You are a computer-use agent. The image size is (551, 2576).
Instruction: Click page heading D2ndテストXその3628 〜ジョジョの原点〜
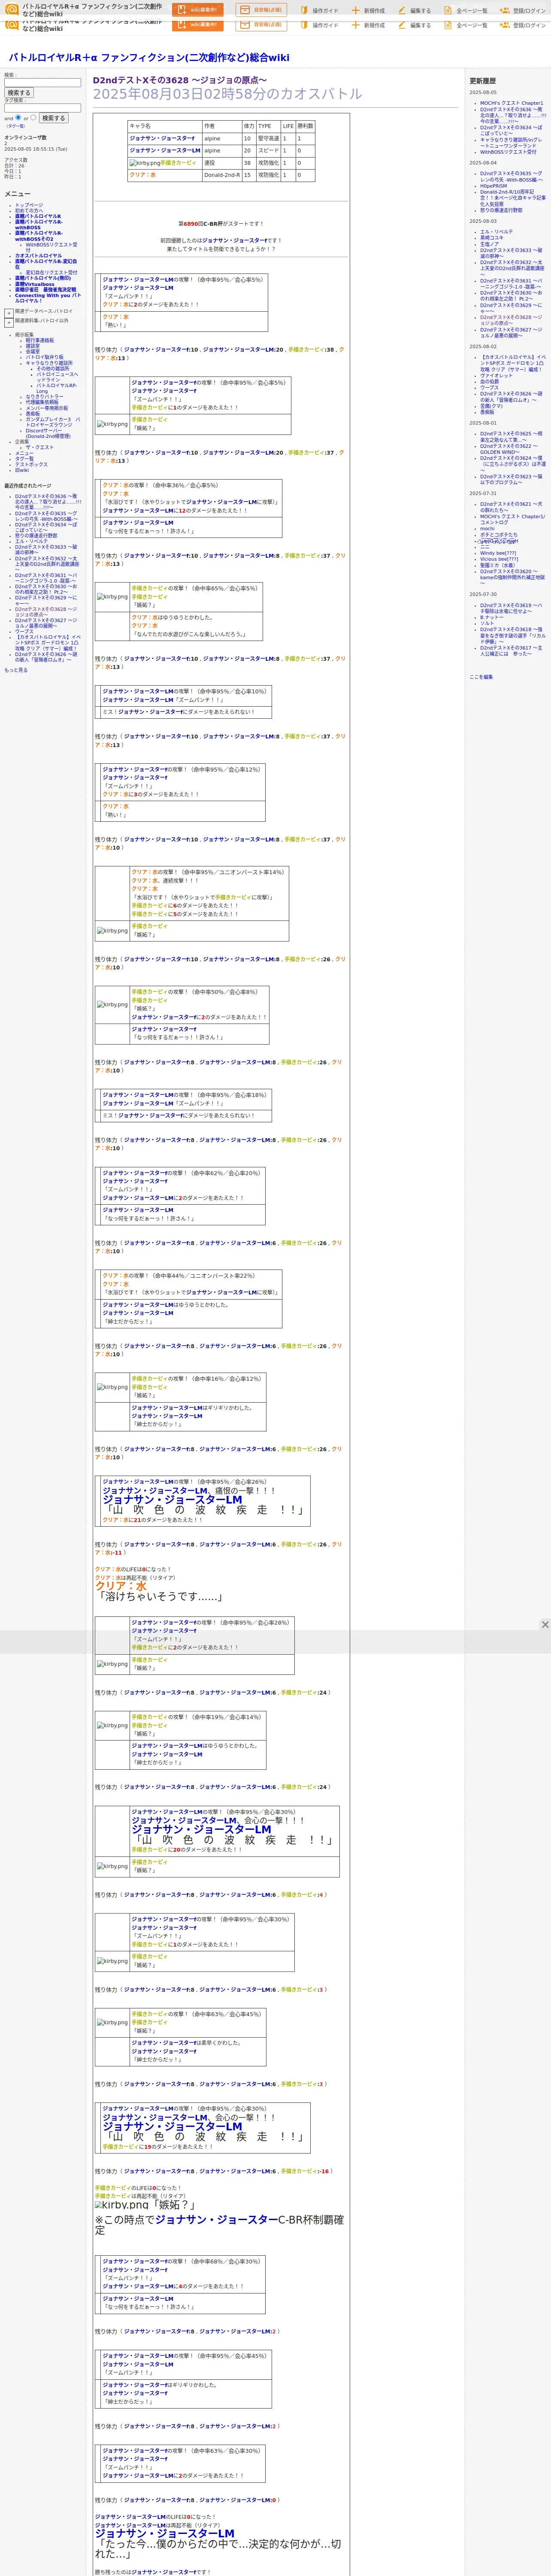180,80
